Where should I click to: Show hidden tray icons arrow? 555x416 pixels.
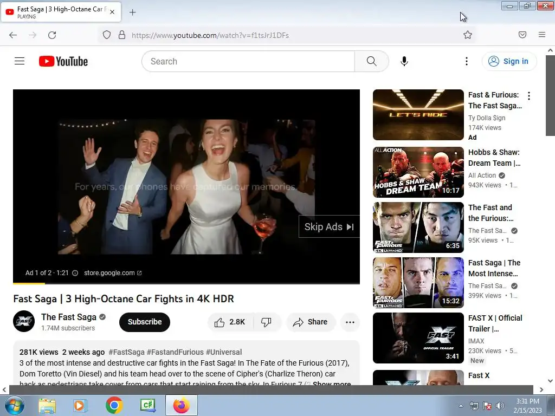point(461,406)
